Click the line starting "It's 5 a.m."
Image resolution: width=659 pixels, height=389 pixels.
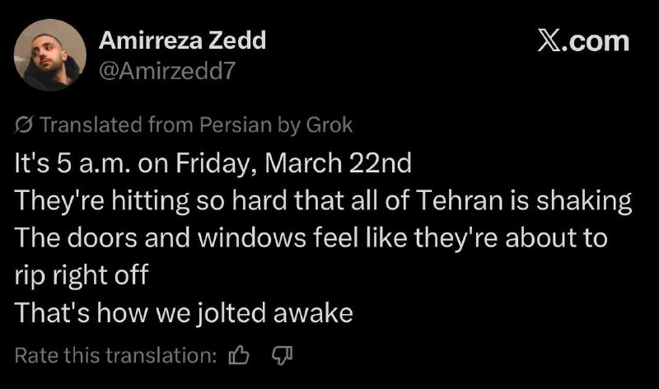[213, 162]
